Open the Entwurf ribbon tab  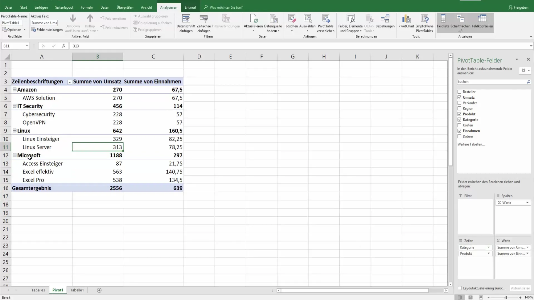[190, 7]
